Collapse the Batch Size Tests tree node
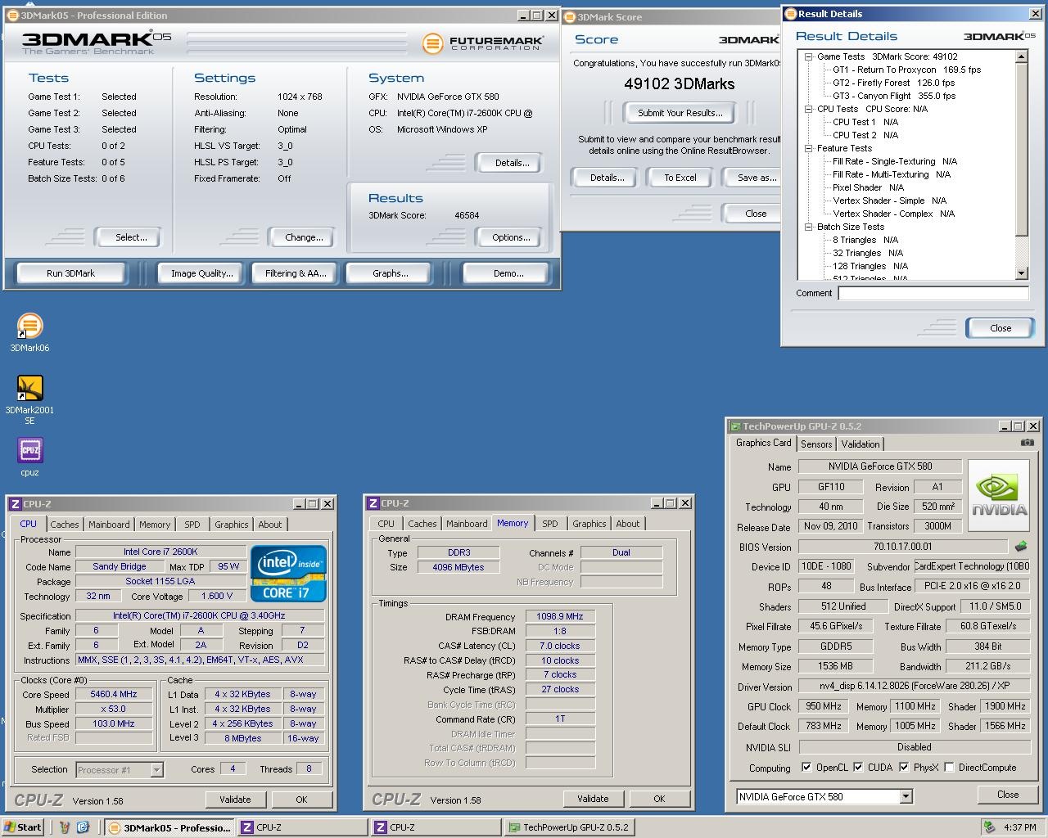The height and width of the screenshot is (838, 1048). pyautogui.click(x=808, y=227)
